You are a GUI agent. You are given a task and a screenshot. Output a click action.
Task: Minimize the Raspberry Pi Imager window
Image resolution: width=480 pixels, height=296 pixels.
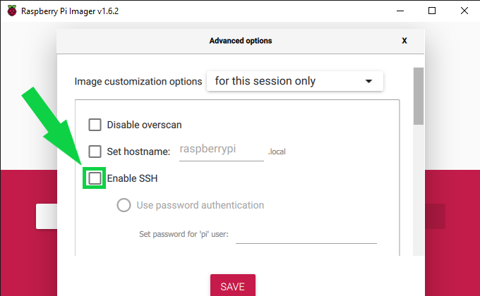398,11
